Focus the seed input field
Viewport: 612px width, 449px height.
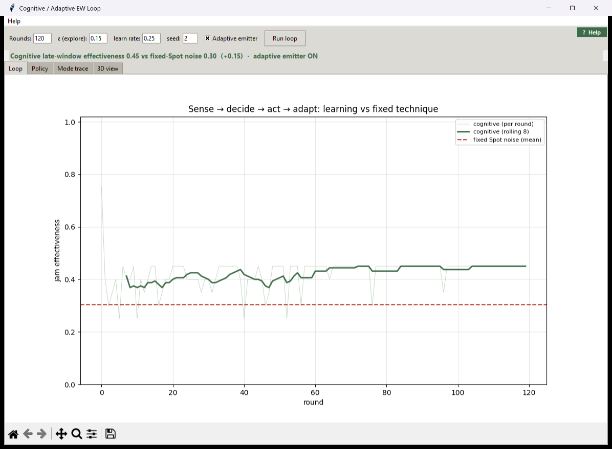190,38
